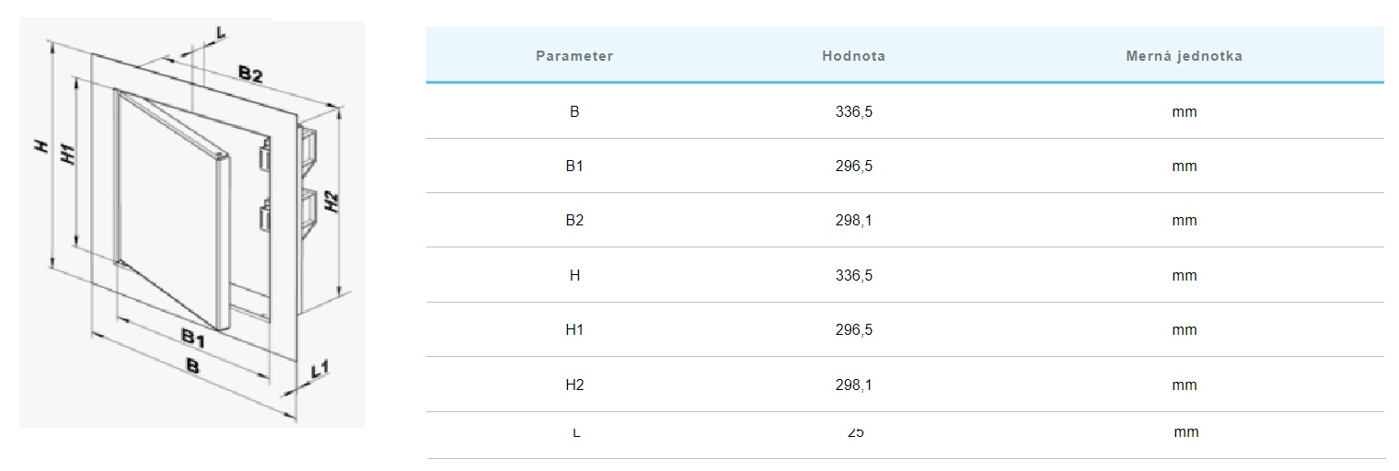Click the L1 label in the diagram
Screen dimensions: 1399x471
tap(320, 370)
